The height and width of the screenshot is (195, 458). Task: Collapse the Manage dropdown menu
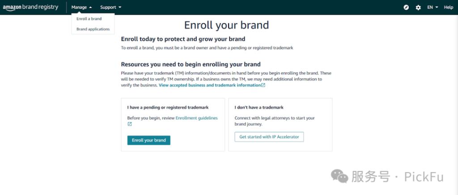[81, 7]
